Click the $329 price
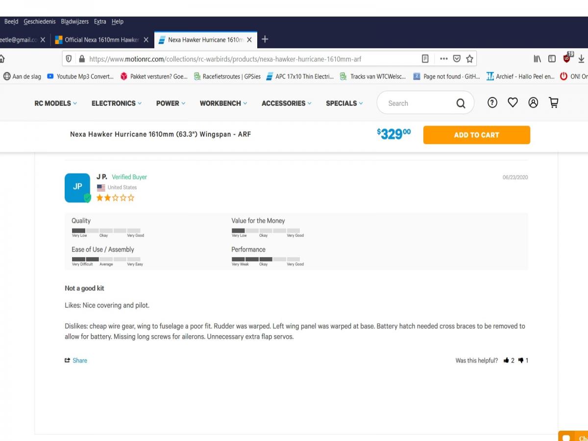The image size is (588, 441). tap(394, 134)
